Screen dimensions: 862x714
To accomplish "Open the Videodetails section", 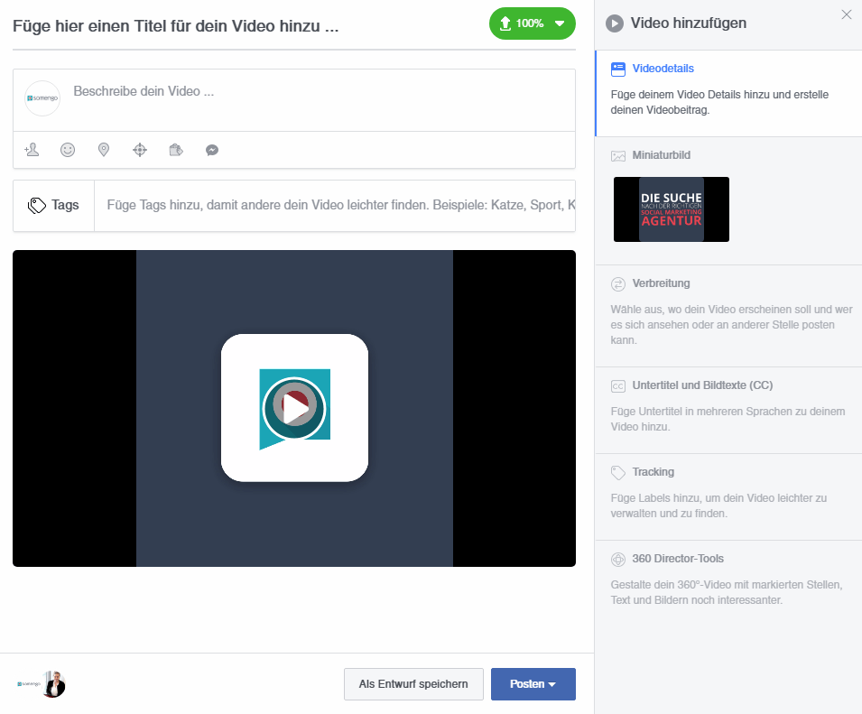I will pos(663,69).
